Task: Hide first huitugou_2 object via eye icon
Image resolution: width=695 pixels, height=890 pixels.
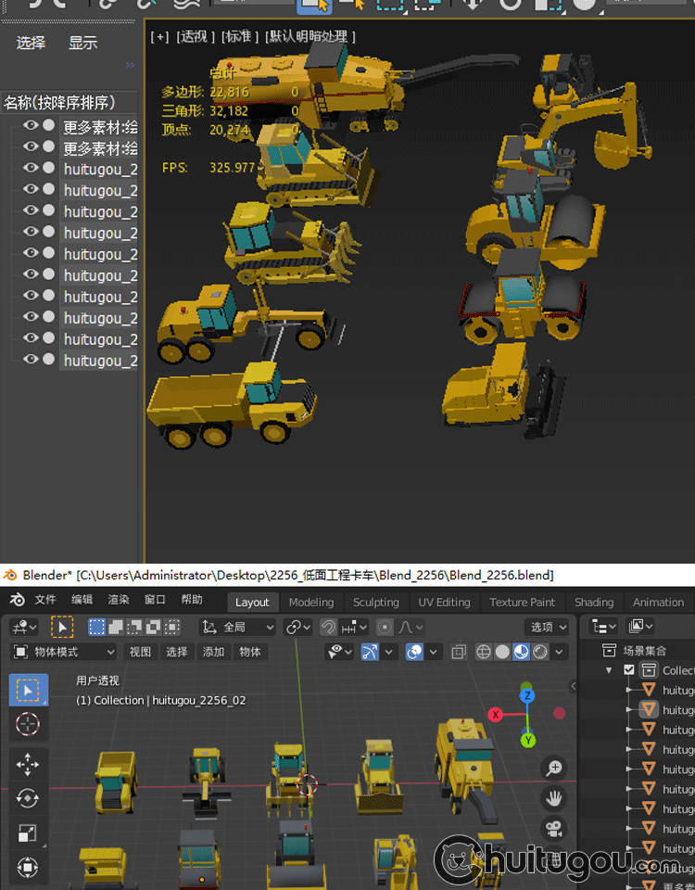Action: (31, 168)
